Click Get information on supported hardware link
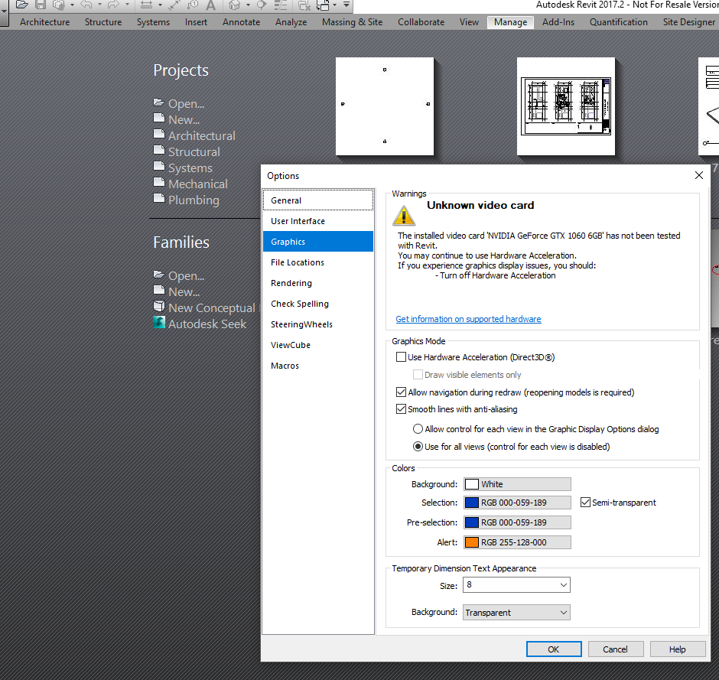The image size is (719, 680). coord(470,319)
